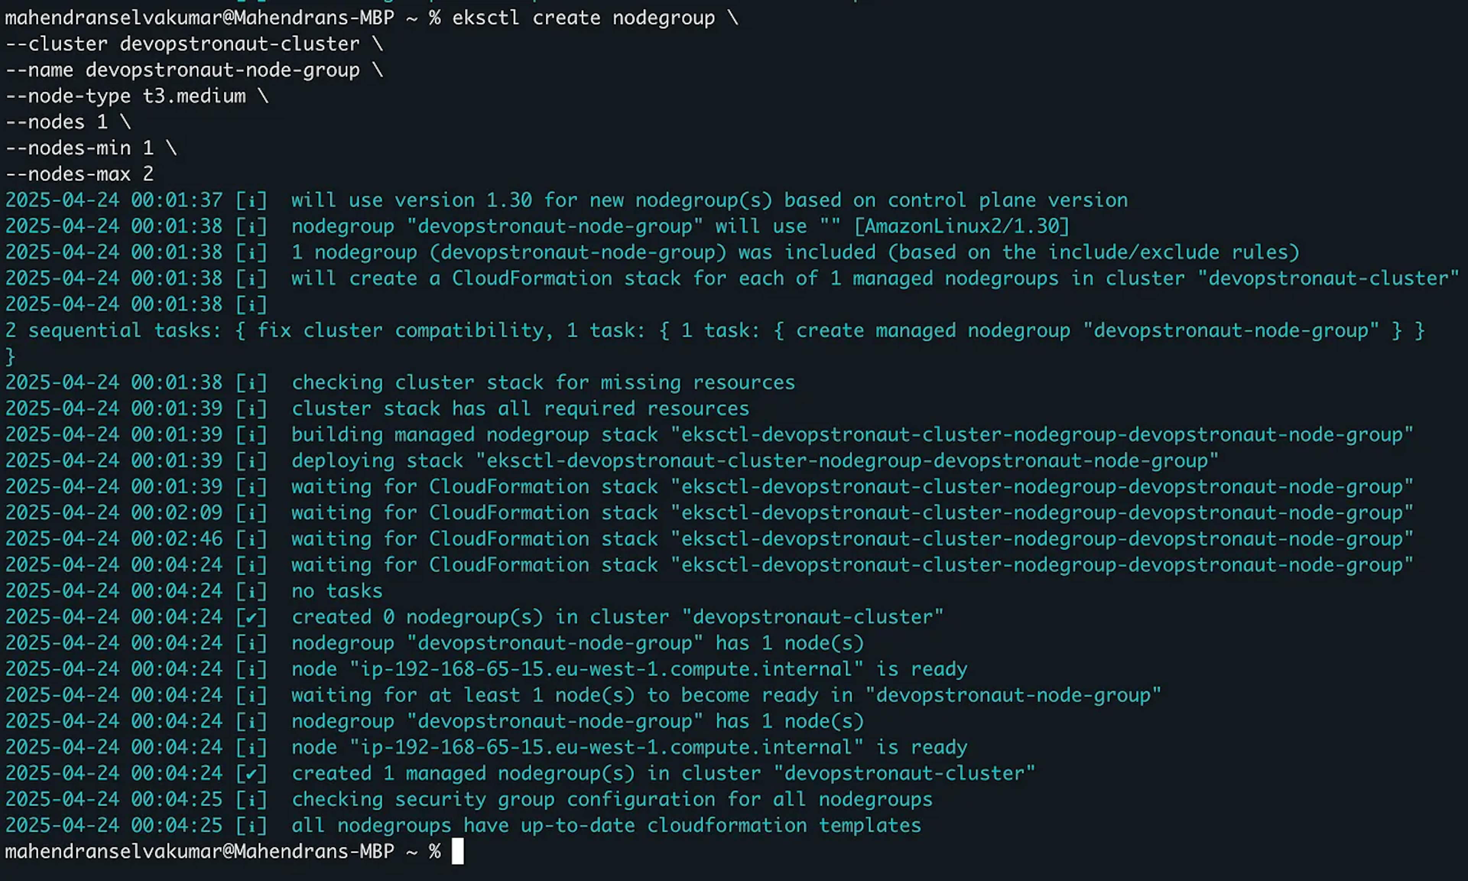Click the '--nodes-max 2' argument line
This screenshot has width=1468, height=881.
(x=80, y=174)
